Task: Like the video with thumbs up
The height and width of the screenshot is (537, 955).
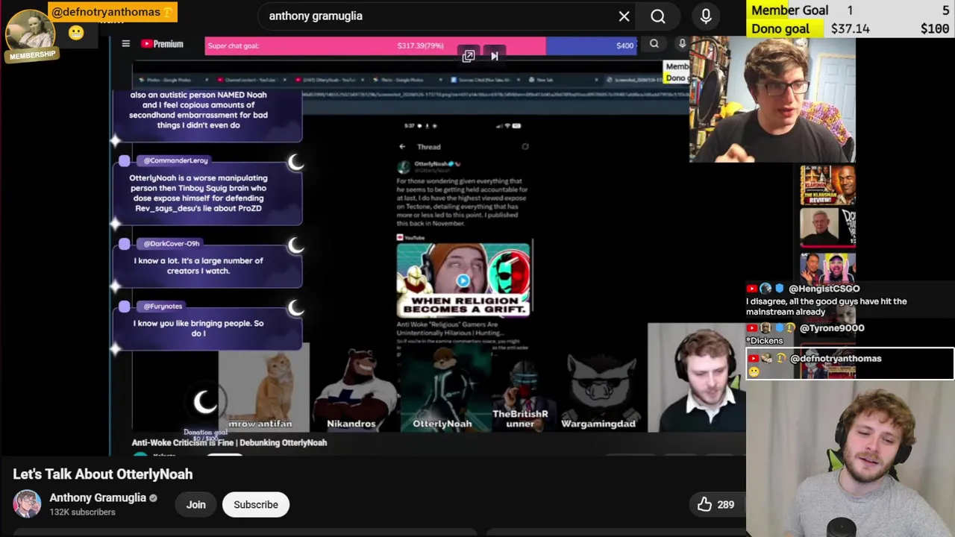Action: coord(704,505)
